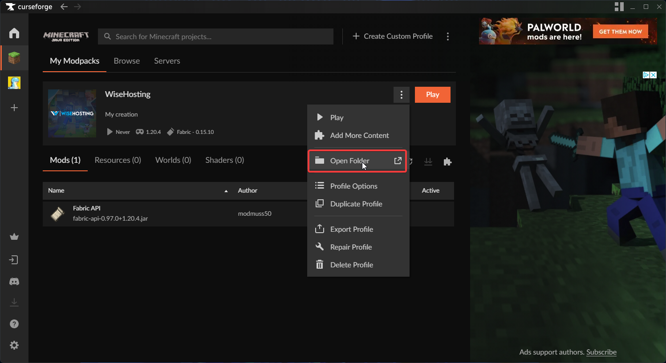This screenshot has width=666, height=363.
Task: Open the help question mark icon
Action: click(x=14, y=324)
